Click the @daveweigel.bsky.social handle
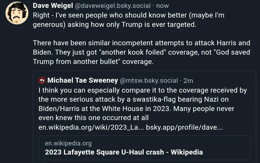The height and width of the screenshot is (163, 260). tap(114, 6)
